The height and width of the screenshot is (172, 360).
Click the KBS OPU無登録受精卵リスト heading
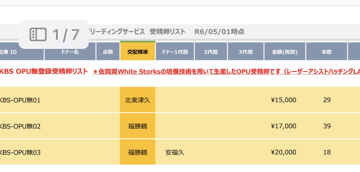(x=44, y=71)
